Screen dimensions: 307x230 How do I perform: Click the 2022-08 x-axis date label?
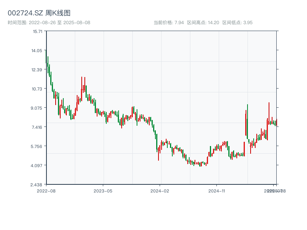coord(46,191)
